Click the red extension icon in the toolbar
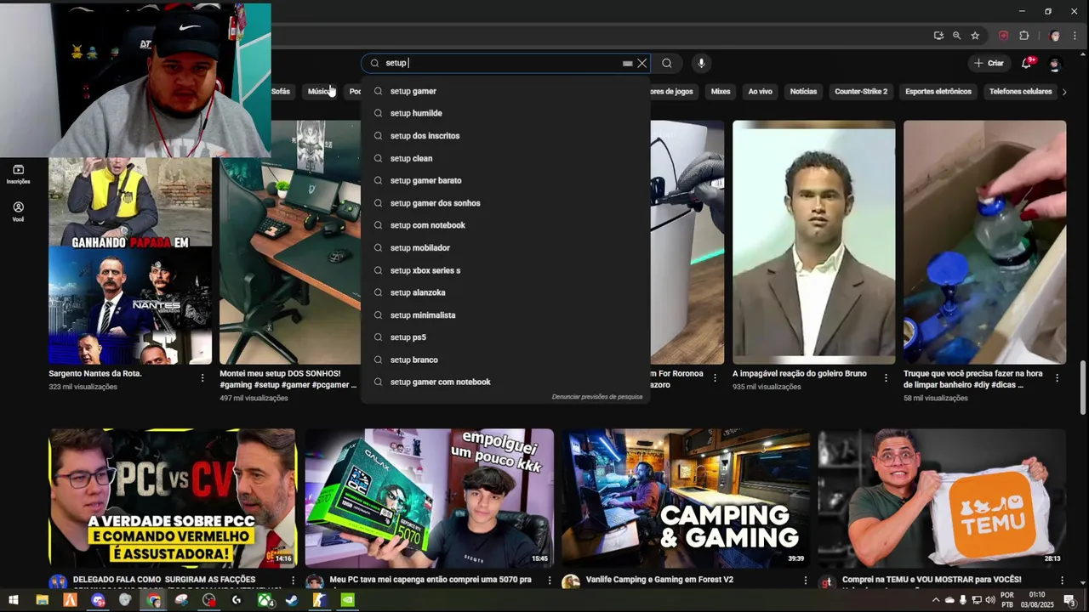The width and height of the screenshot is (1089, 612). pyautogui.click(x=1004, y=36)
